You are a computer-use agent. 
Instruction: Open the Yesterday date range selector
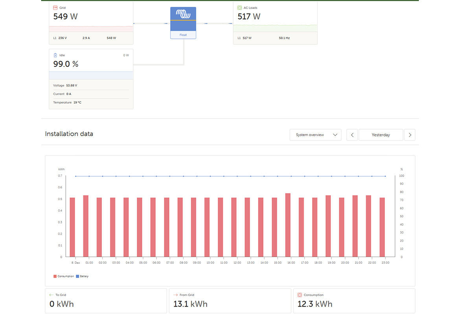[x=381, y=135]
